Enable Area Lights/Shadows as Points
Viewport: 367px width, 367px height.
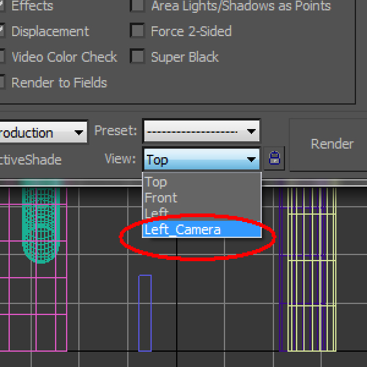pos(139,6)
